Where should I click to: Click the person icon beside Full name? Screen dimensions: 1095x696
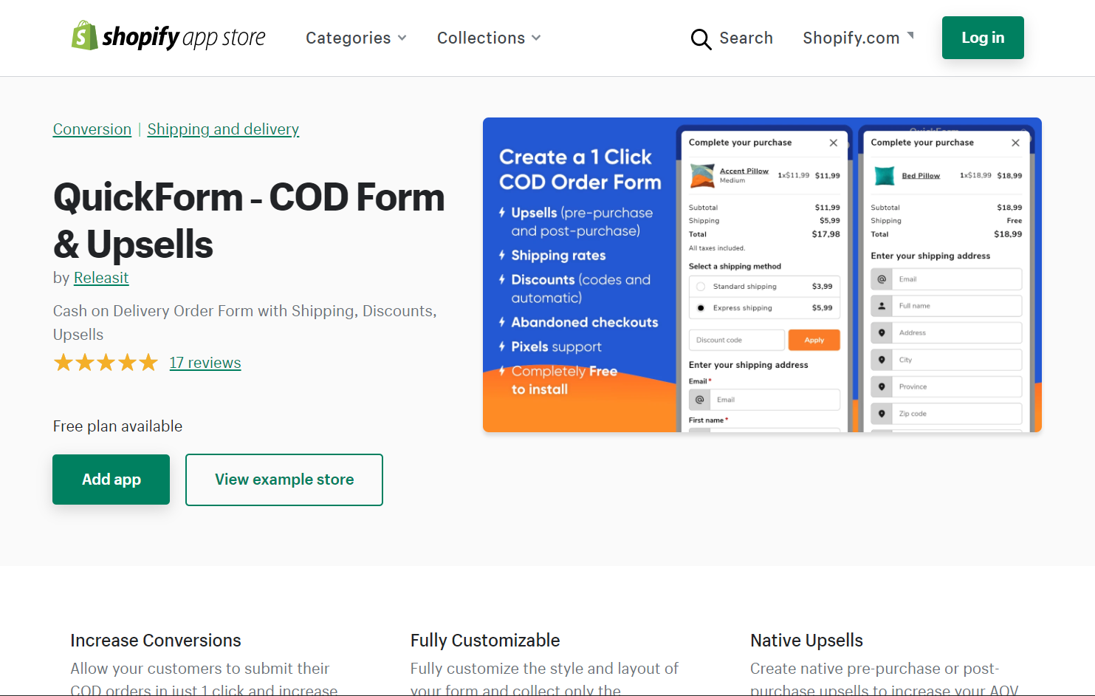883,305
